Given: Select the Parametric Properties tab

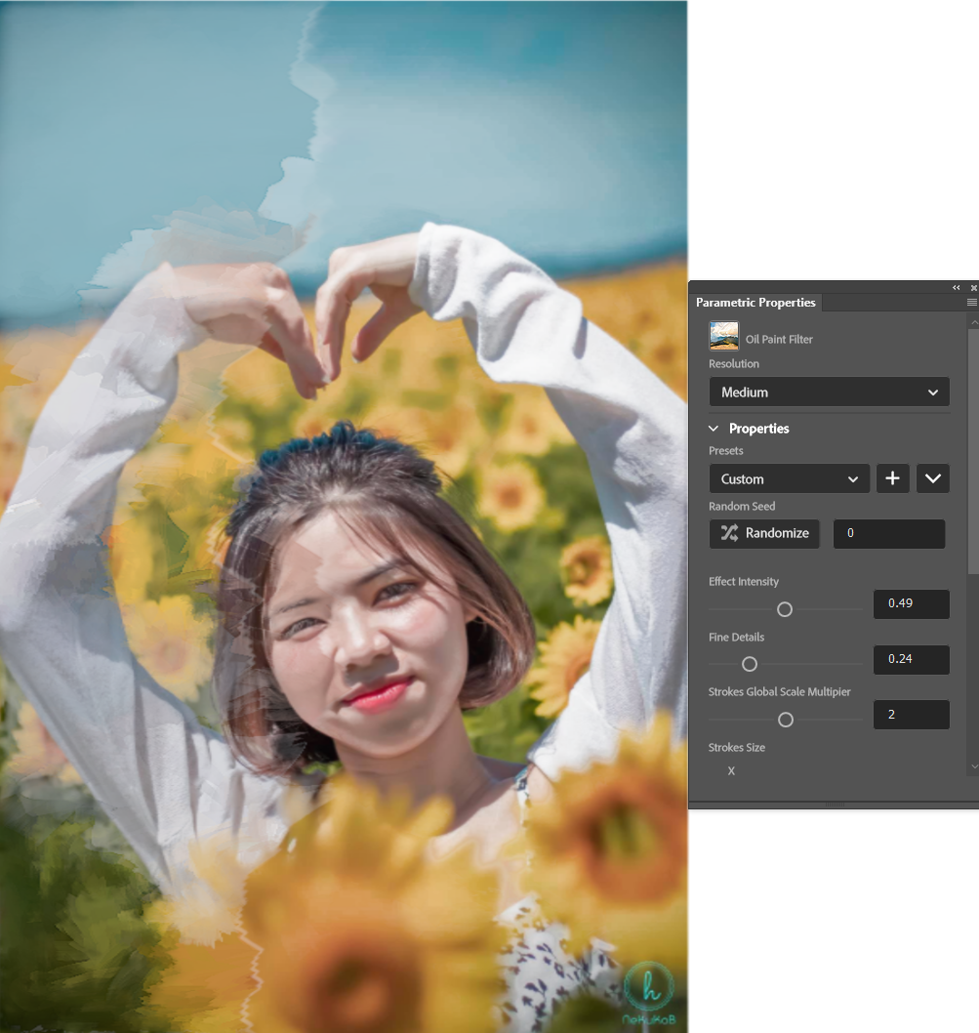Looking at the screenshot, I should pyautogui.click(x=755, y=303).
